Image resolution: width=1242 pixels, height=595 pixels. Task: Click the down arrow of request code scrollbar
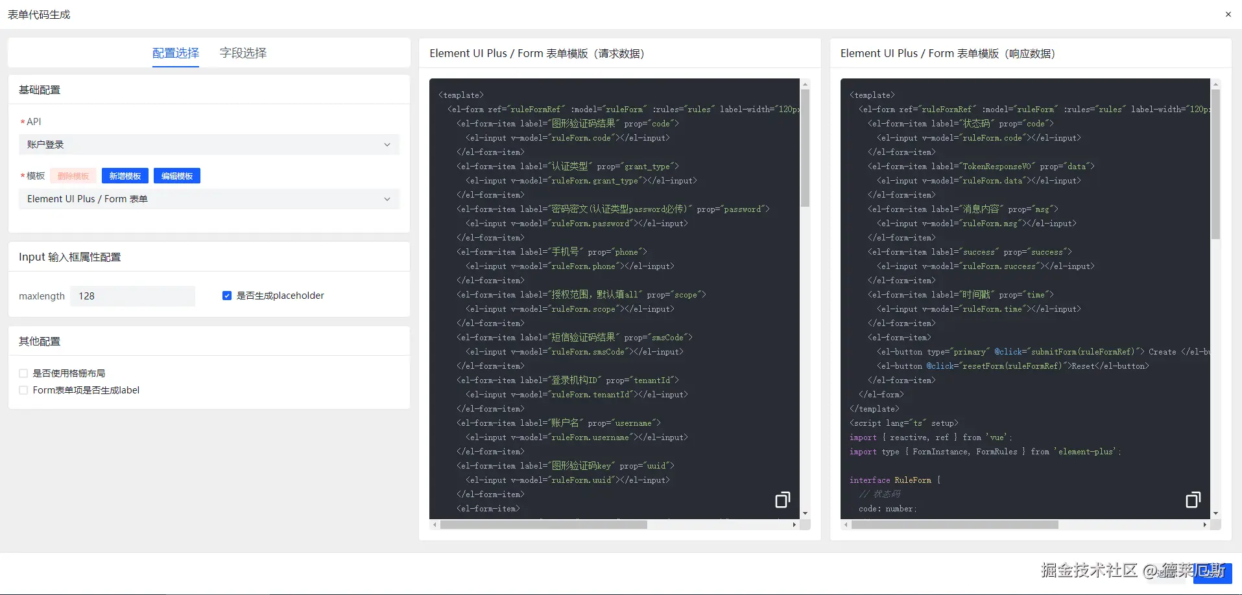pyautogui.click(x=805, y=513)
